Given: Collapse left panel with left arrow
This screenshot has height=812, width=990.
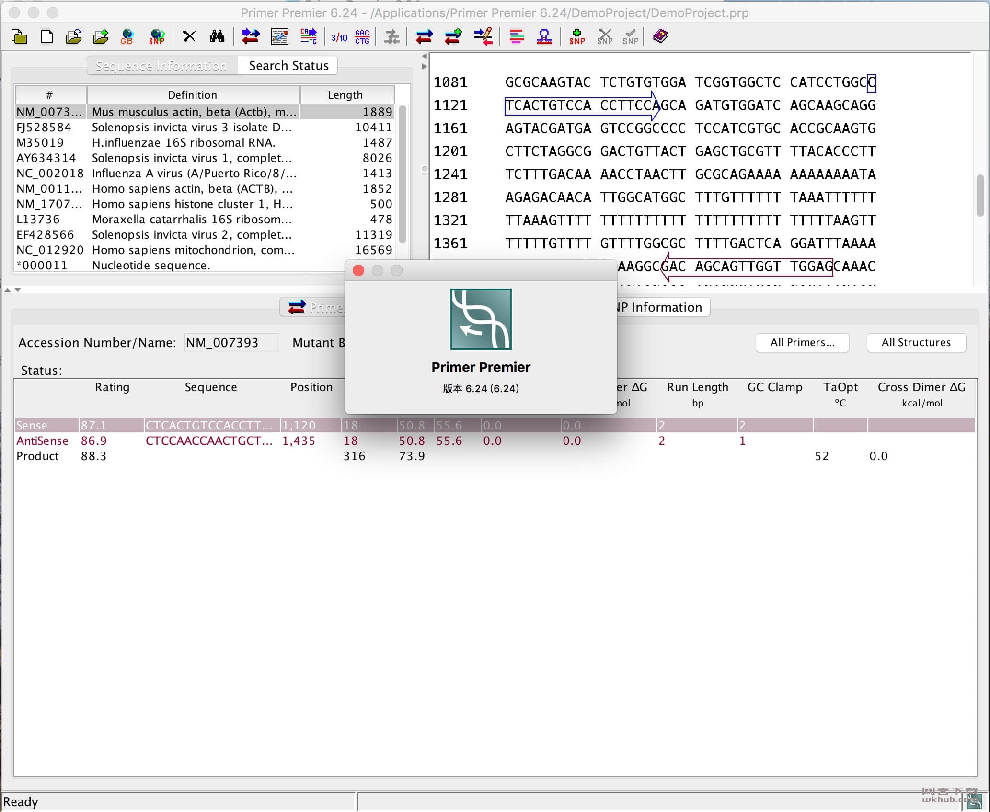Looking at the screenshot, I should pyautogui.click(x=424, y=56).
